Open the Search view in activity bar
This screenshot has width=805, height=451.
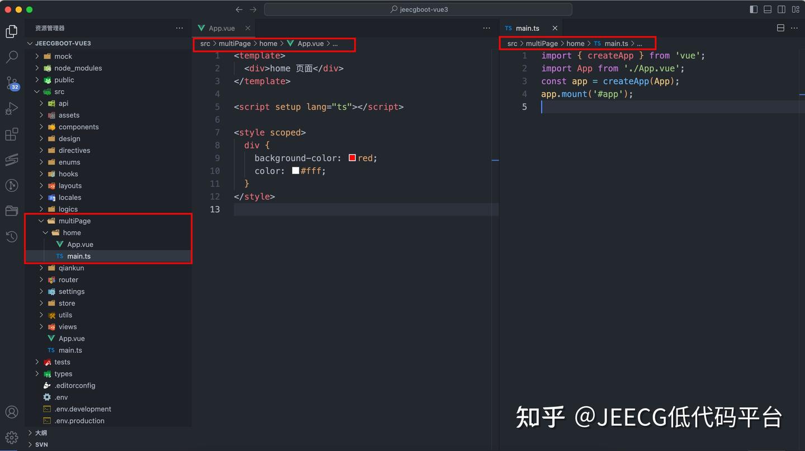coord(12,57)
